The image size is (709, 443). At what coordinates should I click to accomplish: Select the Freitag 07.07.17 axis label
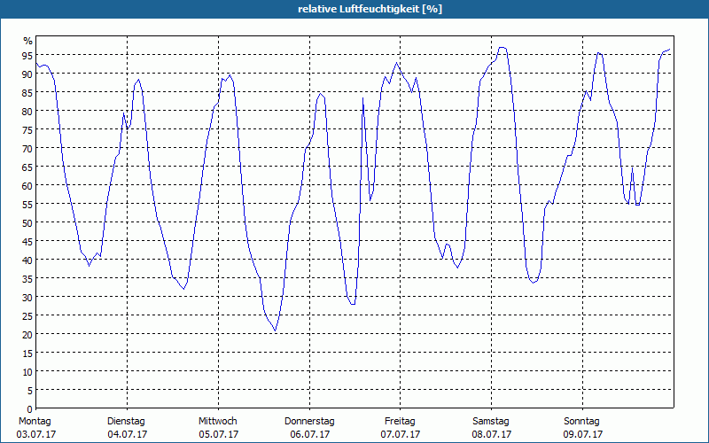tap(401, 428)
